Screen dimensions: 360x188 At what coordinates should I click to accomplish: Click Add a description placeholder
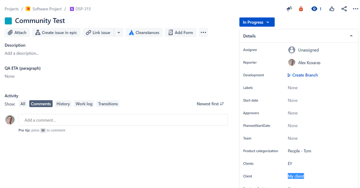pos(22,53)
